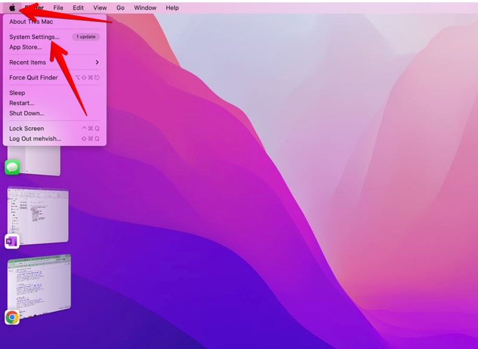Open the Go menu
478x349 pixels.
pos(120,7)
